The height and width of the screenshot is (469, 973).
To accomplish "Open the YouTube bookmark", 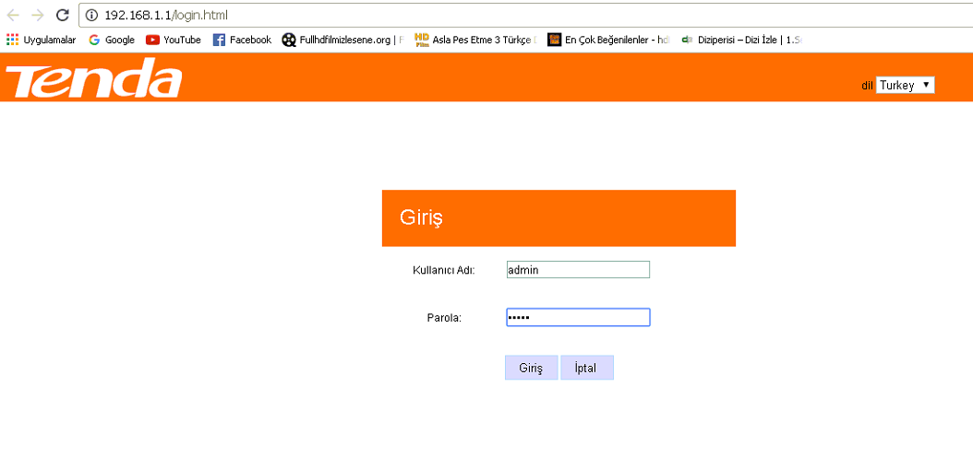I will point(174,40).
